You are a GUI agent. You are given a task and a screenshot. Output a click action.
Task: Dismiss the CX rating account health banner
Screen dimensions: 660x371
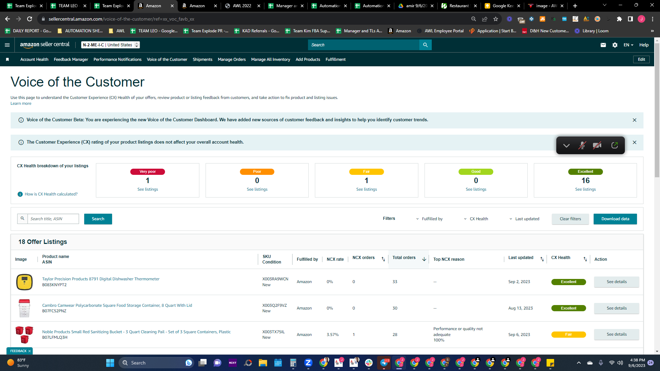[635, 142]
